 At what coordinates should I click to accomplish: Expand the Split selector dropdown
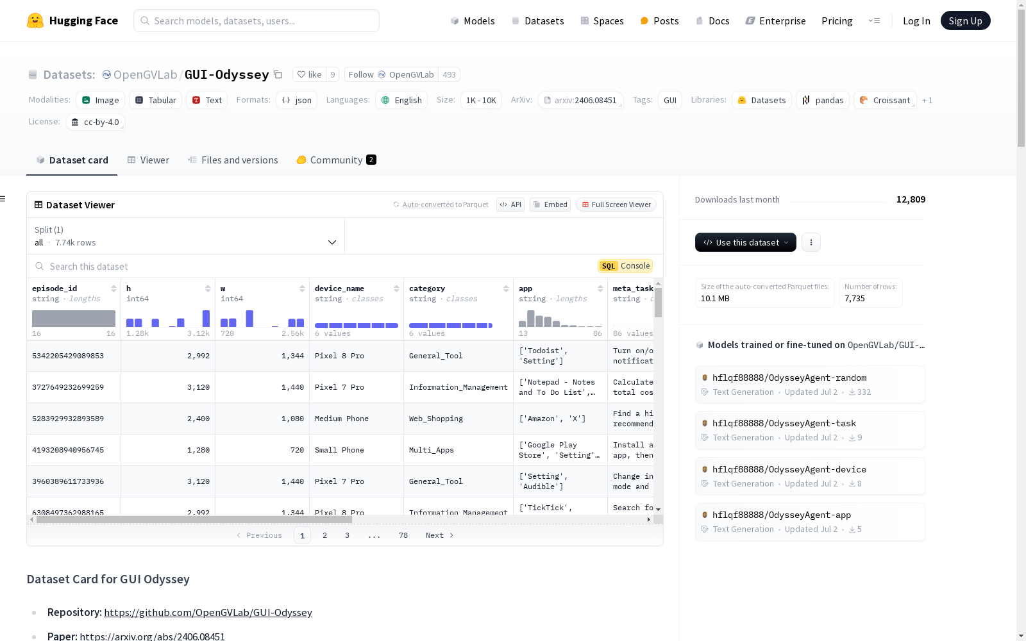(x=186, y=236)
